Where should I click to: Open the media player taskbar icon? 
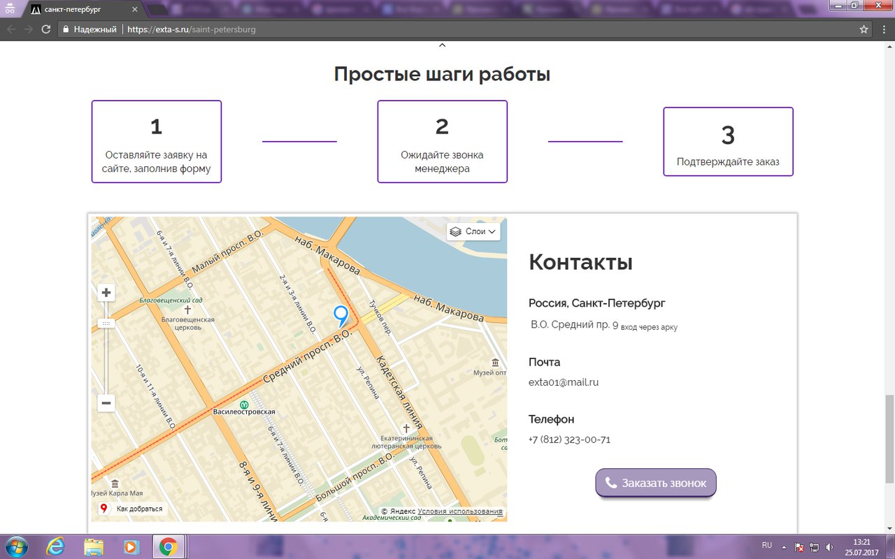[x=131, y=546]
